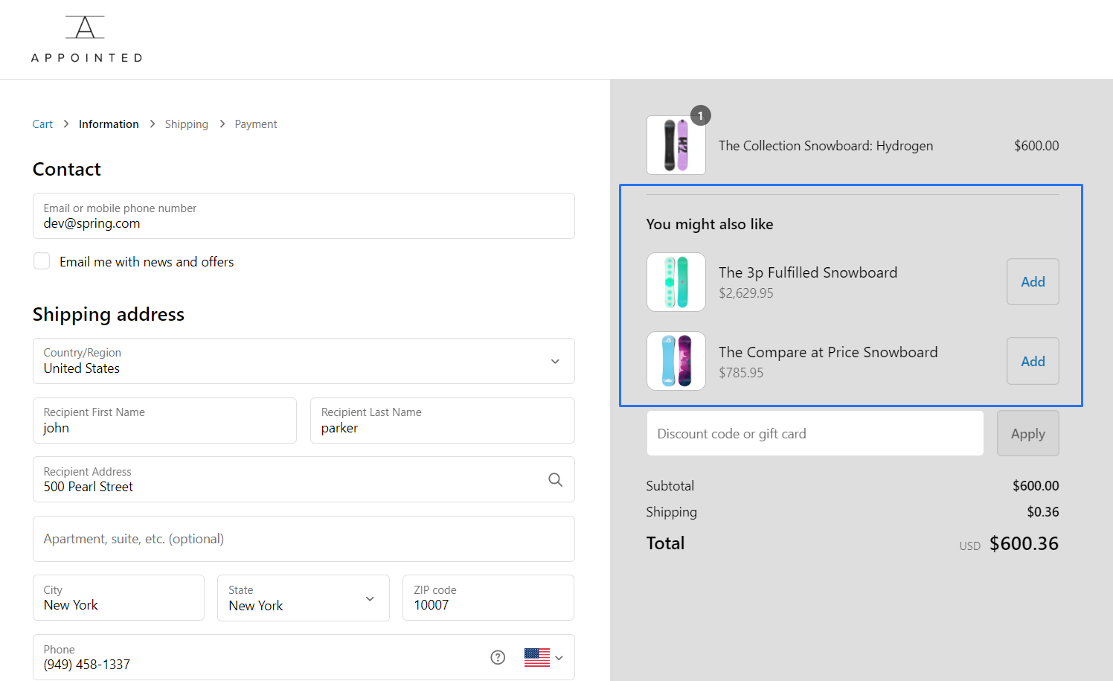Apply the discount code
Screen dimensions: 1113x681
pos(1028,433)
